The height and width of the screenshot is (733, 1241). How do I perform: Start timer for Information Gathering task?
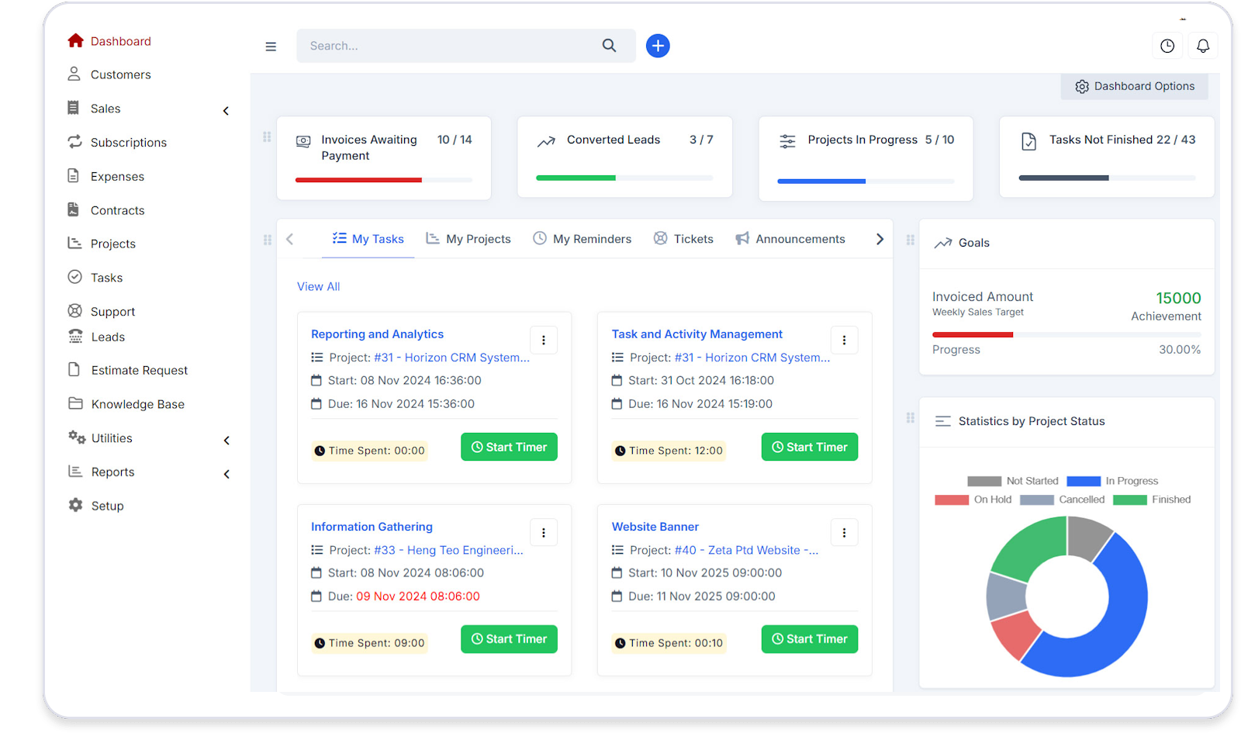pyautogui.click(x=509, y=639)
